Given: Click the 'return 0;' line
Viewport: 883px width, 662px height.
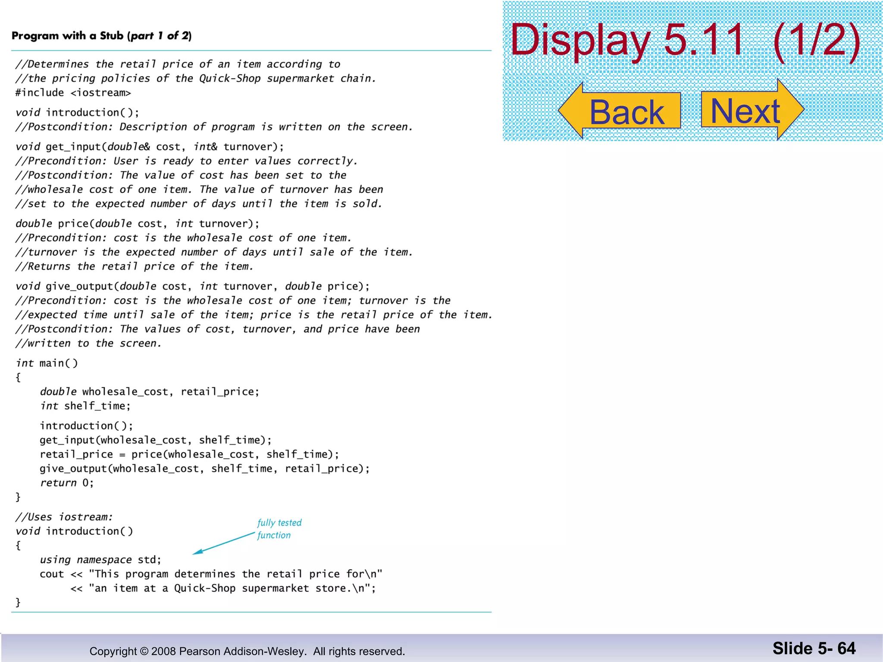Looking at the screenshot, I should click(x=67, y=483).
